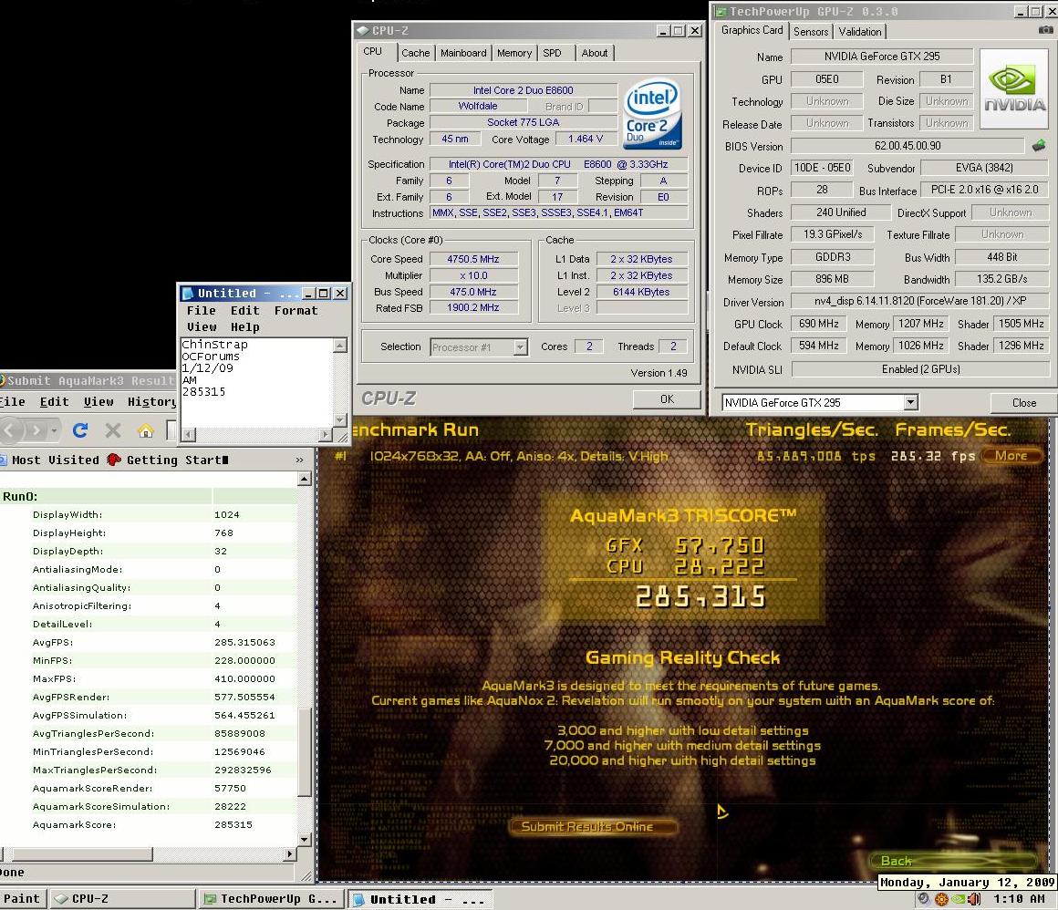Select the Graphics Card tab in GPU-Z

(752, 30)
